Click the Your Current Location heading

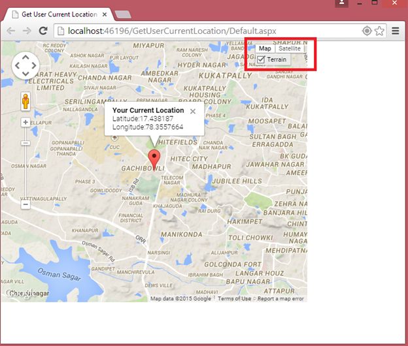(148, 110)
